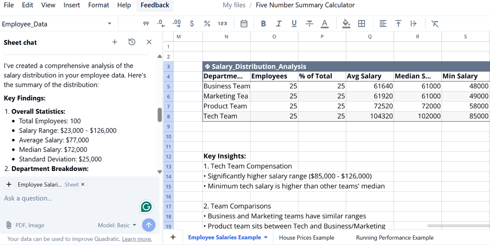
Task: Open the Help menu
Action: 124,5
